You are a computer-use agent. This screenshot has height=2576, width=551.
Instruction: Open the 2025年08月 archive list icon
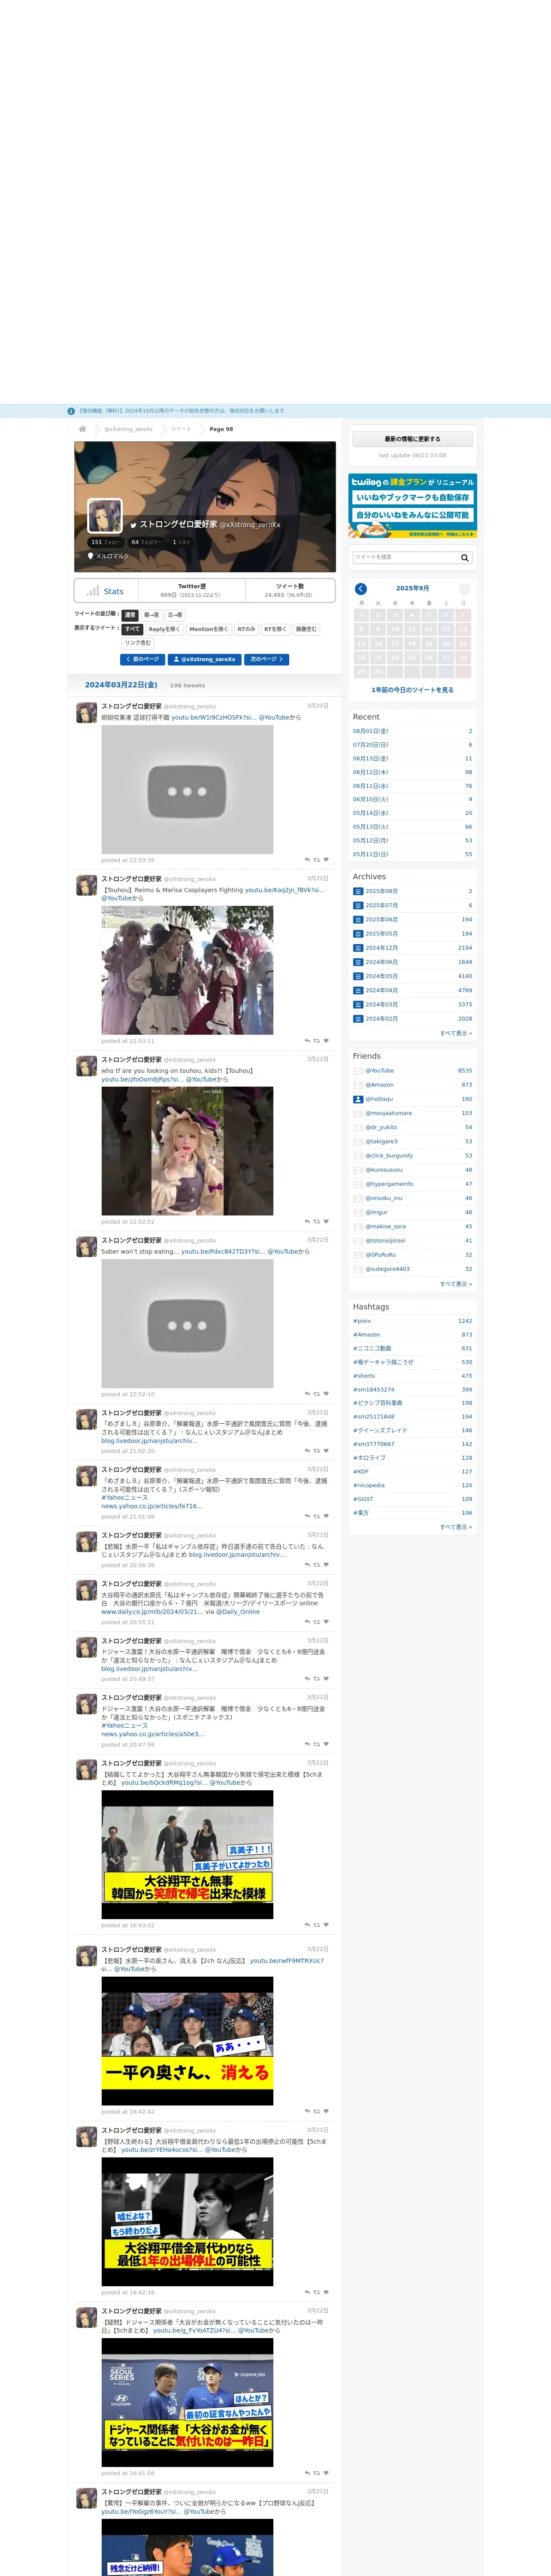point(358,891)
